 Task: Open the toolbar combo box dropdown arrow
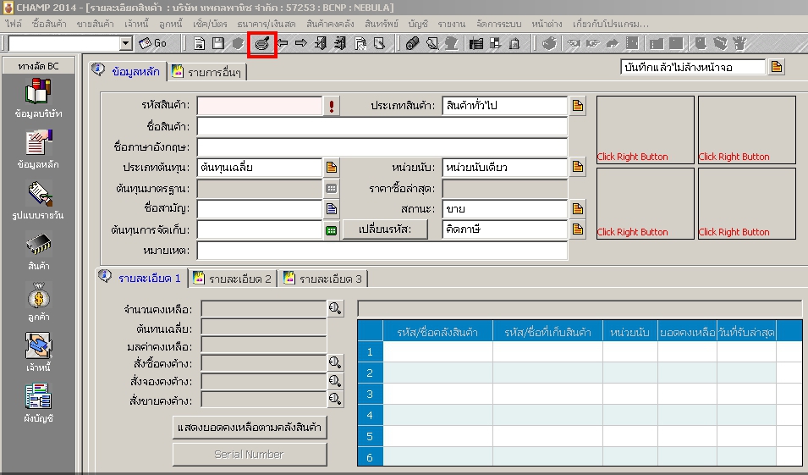[126, 44]
